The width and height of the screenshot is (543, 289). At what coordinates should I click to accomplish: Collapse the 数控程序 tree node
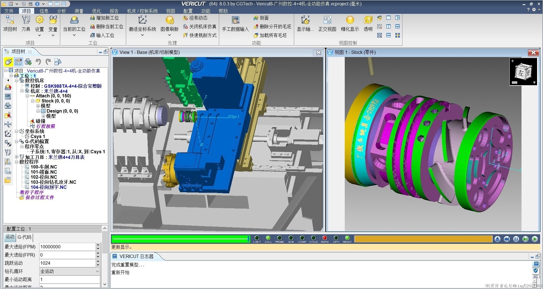coord(16,162)
